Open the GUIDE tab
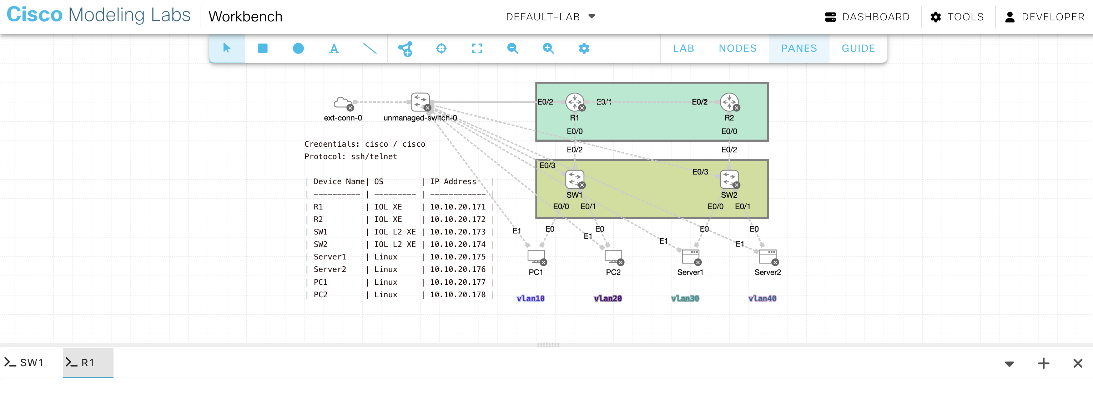1093x394 pixels. tap(858, 48)
